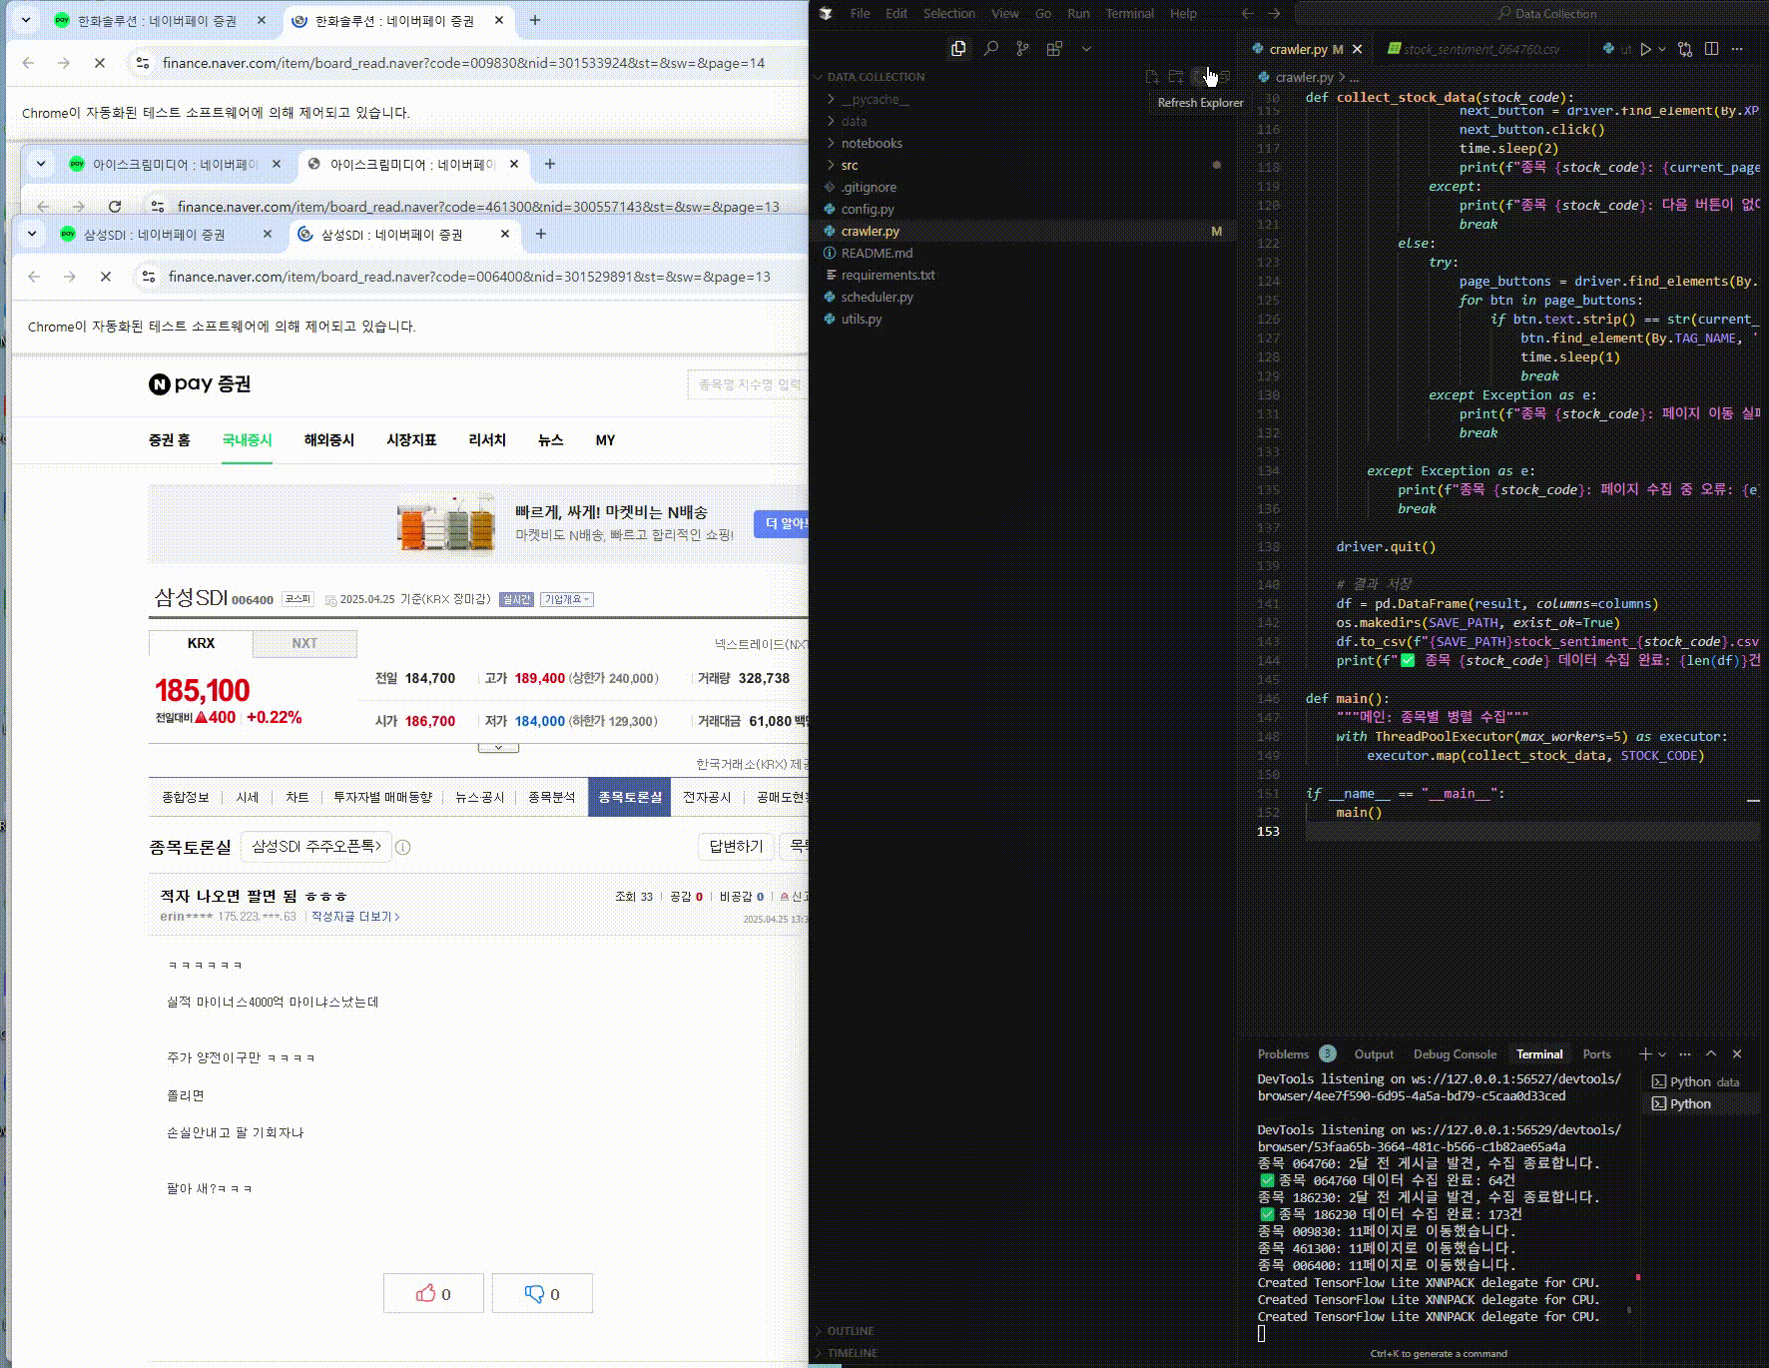1769x1368 pixels.
Task: Open new tab in 한화솔루션 Chrome window
Action: pos(534,20)
